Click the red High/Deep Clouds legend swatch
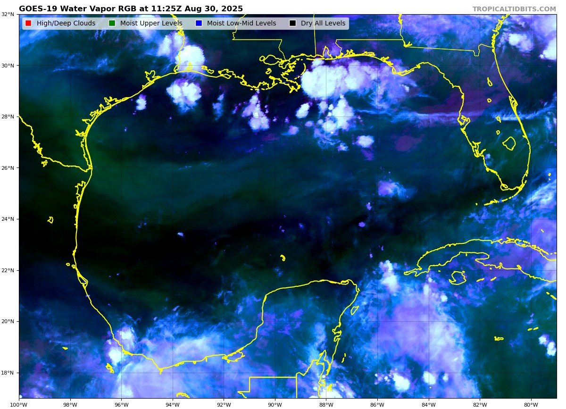 coord(28,23)
